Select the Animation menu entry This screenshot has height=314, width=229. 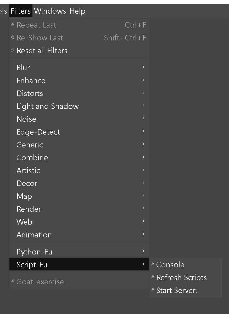34,235
